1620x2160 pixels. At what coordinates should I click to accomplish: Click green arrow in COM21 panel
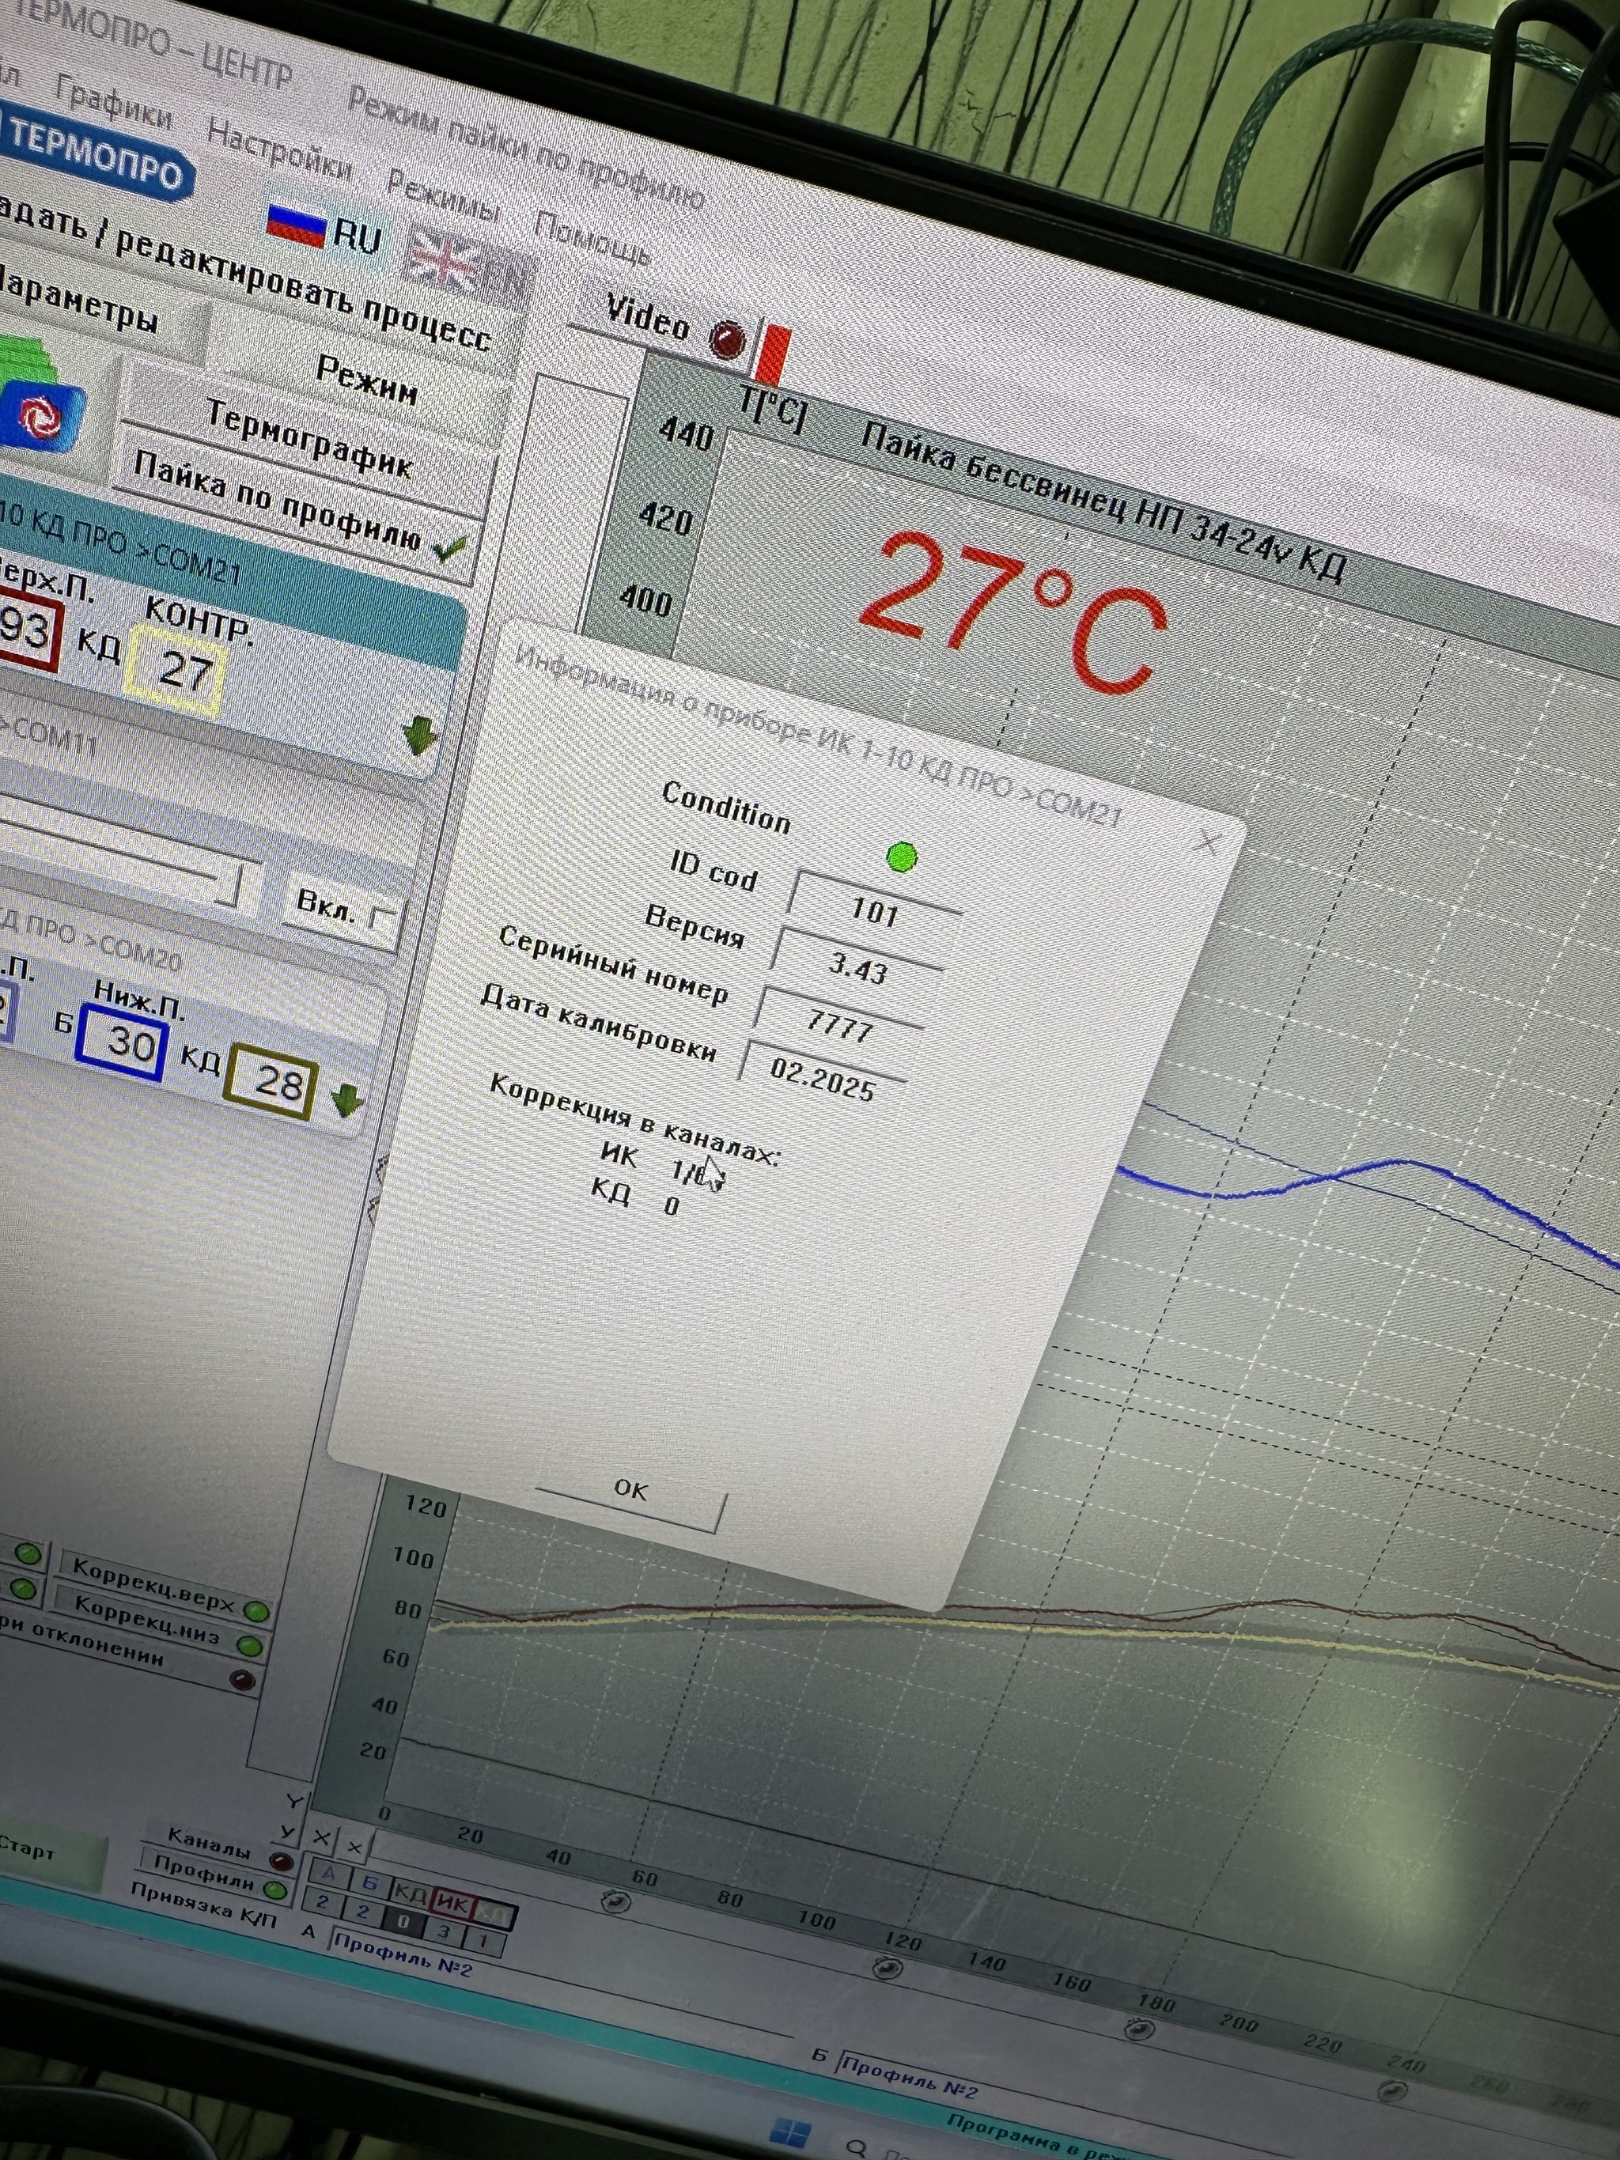(x=420, y=734)
